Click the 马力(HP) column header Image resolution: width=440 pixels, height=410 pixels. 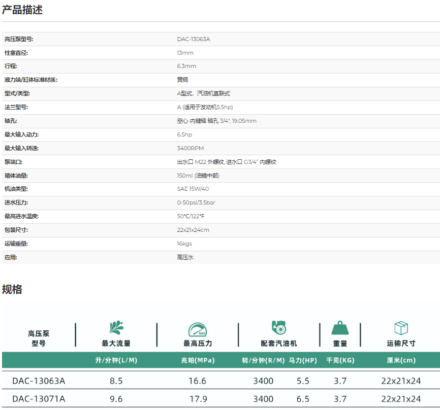pyautogui.click(x=303, y=360)
